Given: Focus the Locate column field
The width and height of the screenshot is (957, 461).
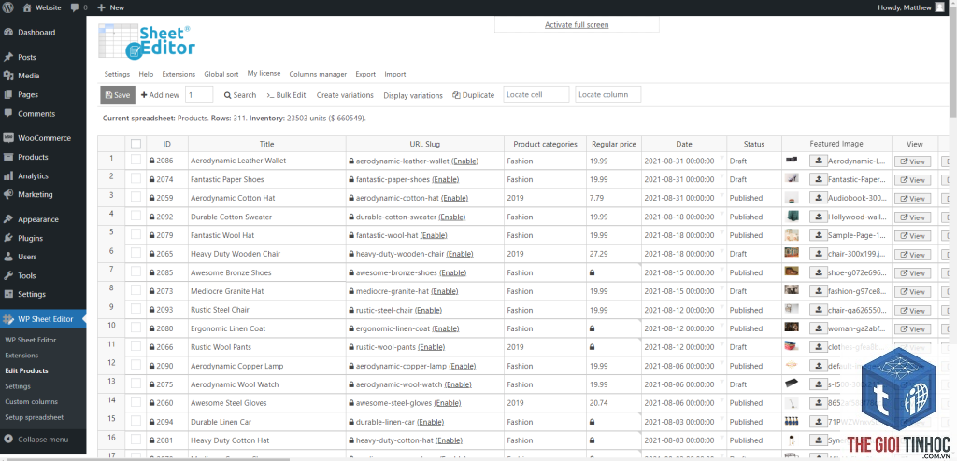Looking at the screenshot, I should click(x=607, y=94).
